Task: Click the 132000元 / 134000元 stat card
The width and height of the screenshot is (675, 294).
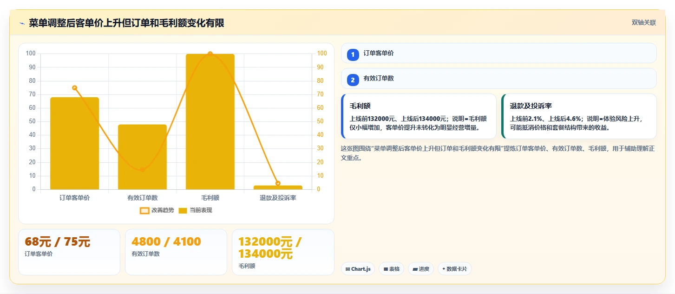Action: [x=283, y=252]
